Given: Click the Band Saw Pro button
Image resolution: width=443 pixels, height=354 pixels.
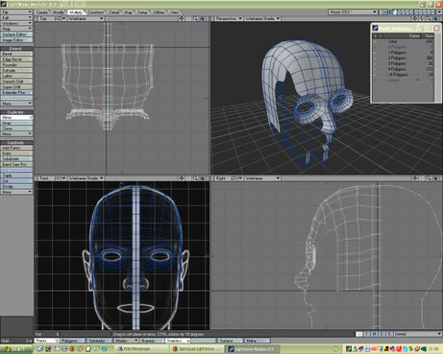Looking at the screenshot, I should (16, 164).
